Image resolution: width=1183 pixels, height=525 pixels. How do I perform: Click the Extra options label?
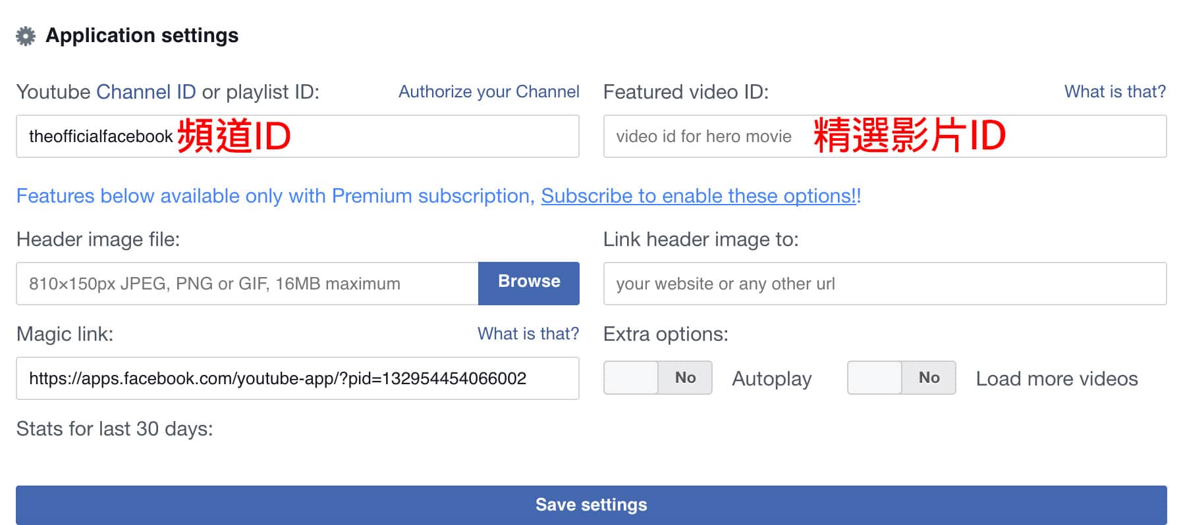point(666,334)
